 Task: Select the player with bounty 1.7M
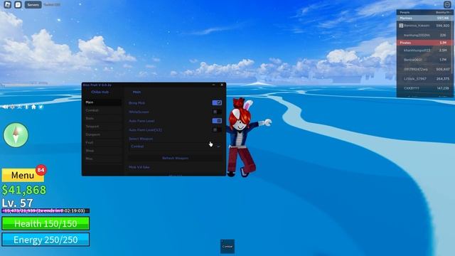click(x=424, y=60)
